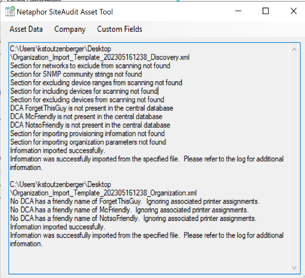The width and height of the screenshot is (305, 278).
Task: Click the 'DCA NotsoFriendly is not present' line
Action: 90,126
